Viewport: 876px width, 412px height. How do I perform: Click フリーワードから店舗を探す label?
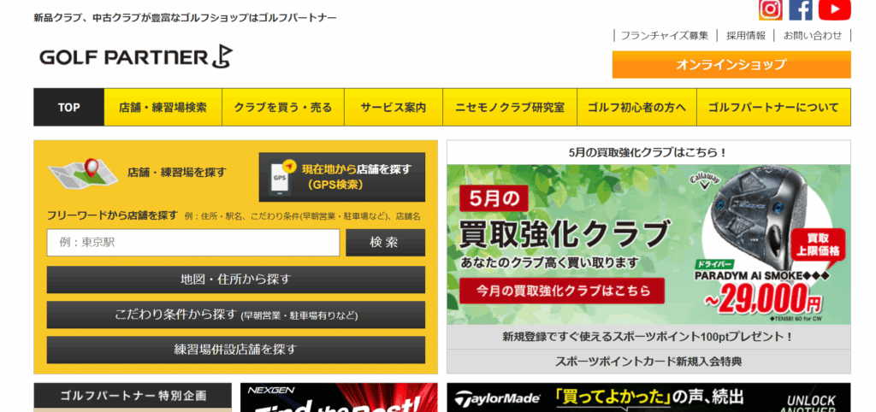112,215
